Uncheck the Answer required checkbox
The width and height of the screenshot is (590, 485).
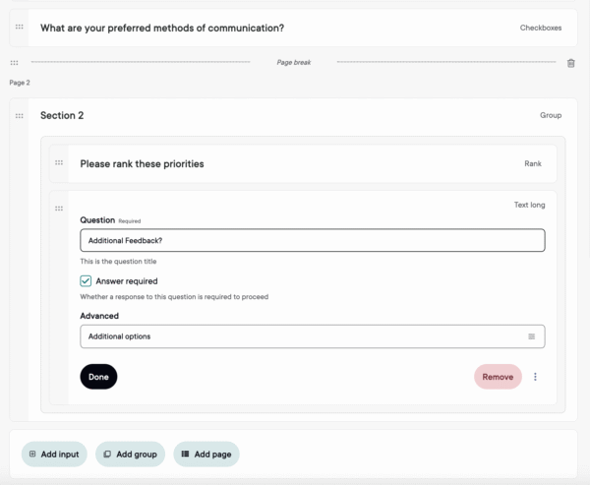coord(87,281)
